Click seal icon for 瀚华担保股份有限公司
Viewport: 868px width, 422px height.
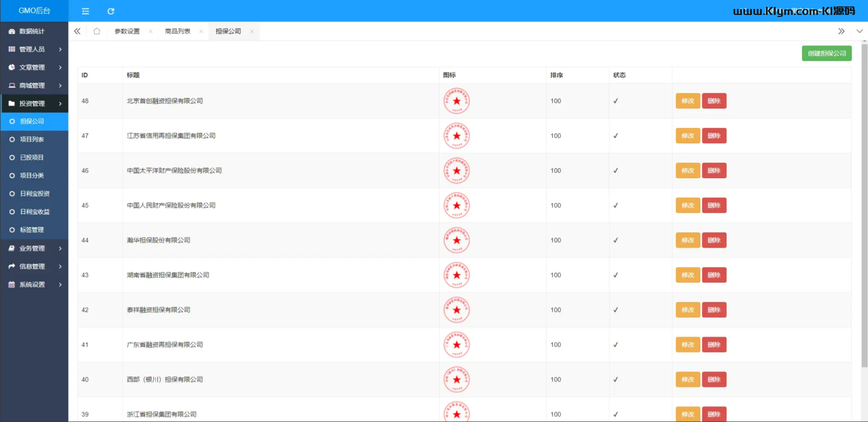[x=457, y=240]
